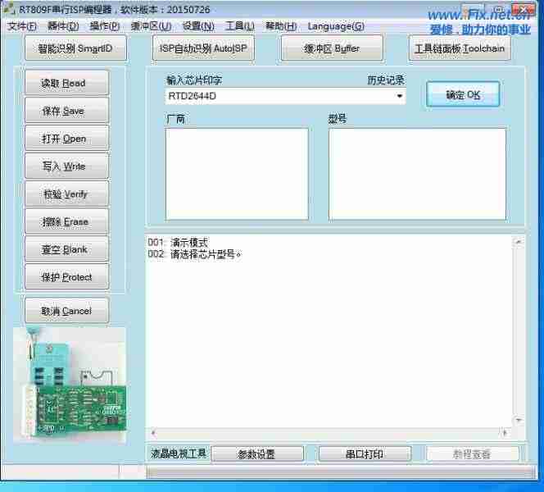Click the 保存 Save button
Viewport: 544px width, 492px height.
tap(66, 111)
